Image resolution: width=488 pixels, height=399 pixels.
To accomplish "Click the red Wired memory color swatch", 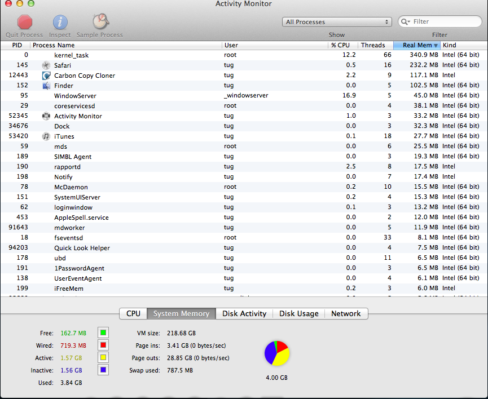I will (x=103, y=345).
